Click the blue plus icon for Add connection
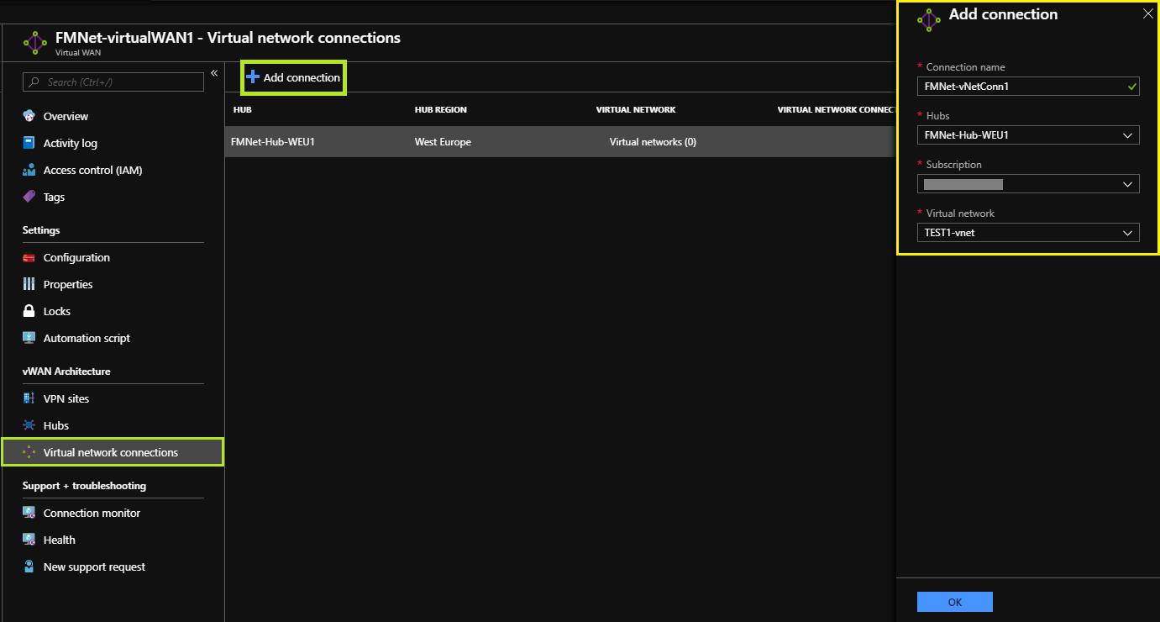 tap(253, 77)
